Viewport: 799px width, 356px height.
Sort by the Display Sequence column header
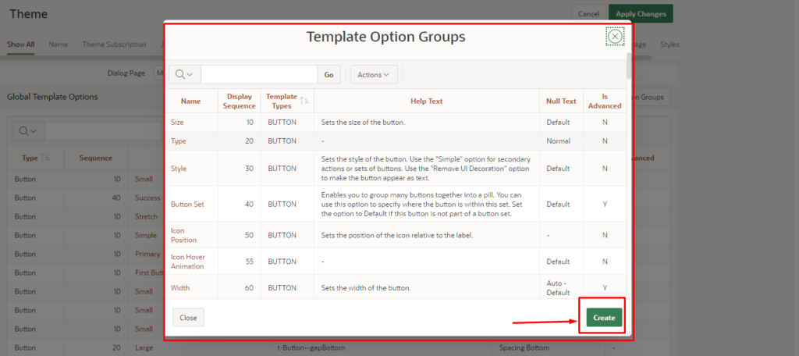(x=239, y=101)
